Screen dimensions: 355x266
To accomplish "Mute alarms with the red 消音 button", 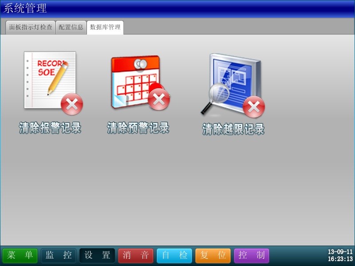I will click(135, 255).
